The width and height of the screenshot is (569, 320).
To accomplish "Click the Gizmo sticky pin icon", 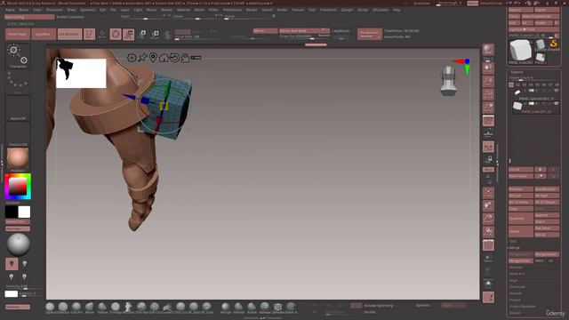I will 142,58.
